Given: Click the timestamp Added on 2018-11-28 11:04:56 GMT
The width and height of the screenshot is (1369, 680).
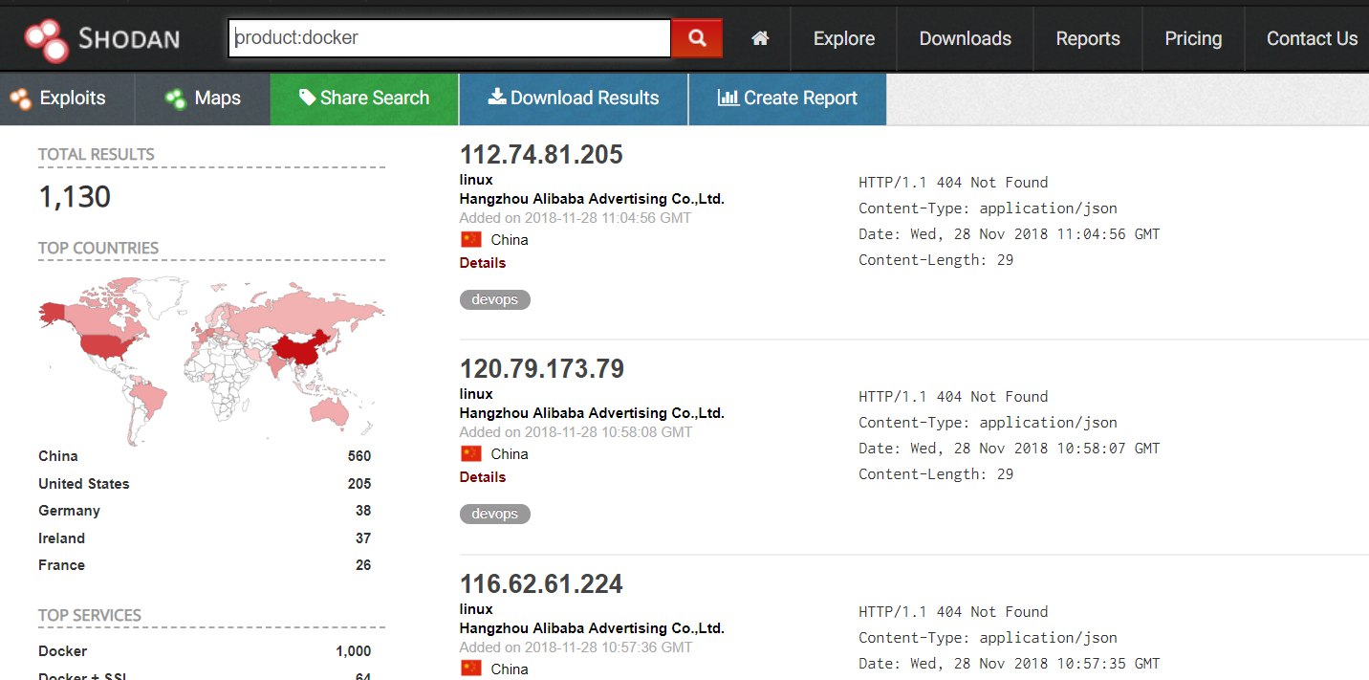Looking at the screenshot, I should (x=576, y=218).
